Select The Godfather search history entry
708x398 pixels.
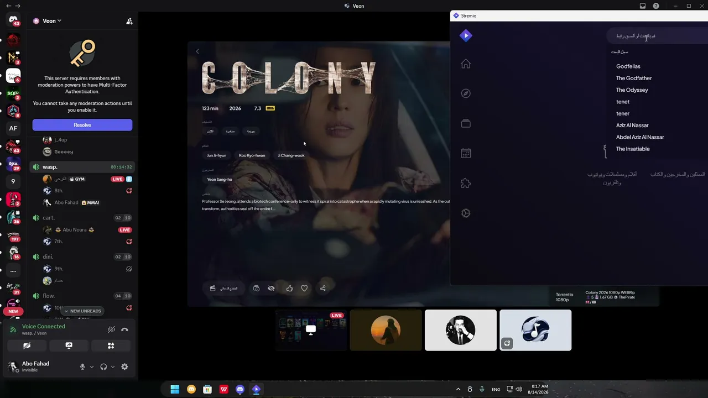pos(634,78)
